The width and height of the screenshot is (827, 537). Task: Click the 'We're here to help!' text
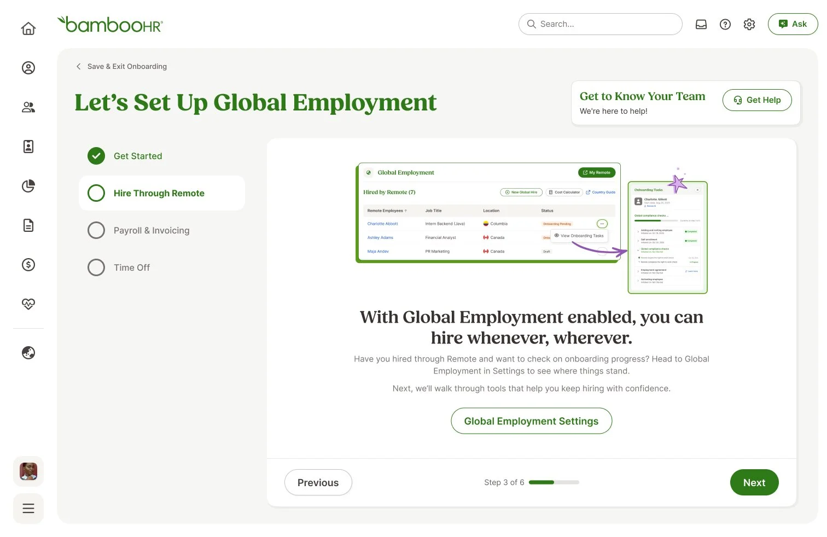coord(614,111)
